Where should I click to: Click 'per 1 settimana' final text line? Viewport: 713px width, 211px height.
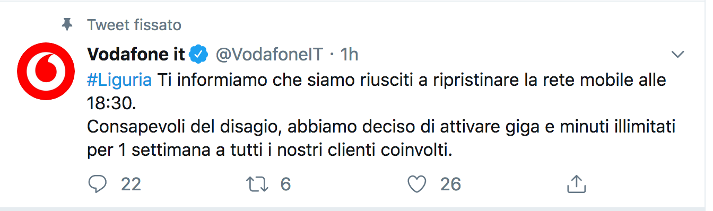pos(269,151)
